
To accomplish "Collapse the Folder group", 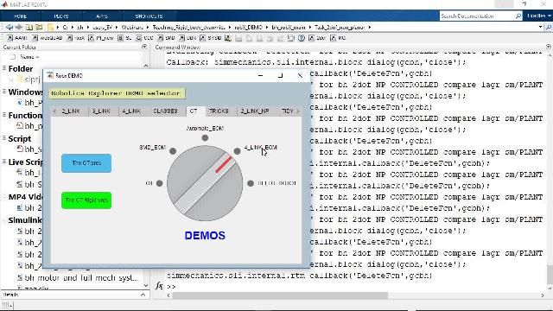I will point(4,68).
